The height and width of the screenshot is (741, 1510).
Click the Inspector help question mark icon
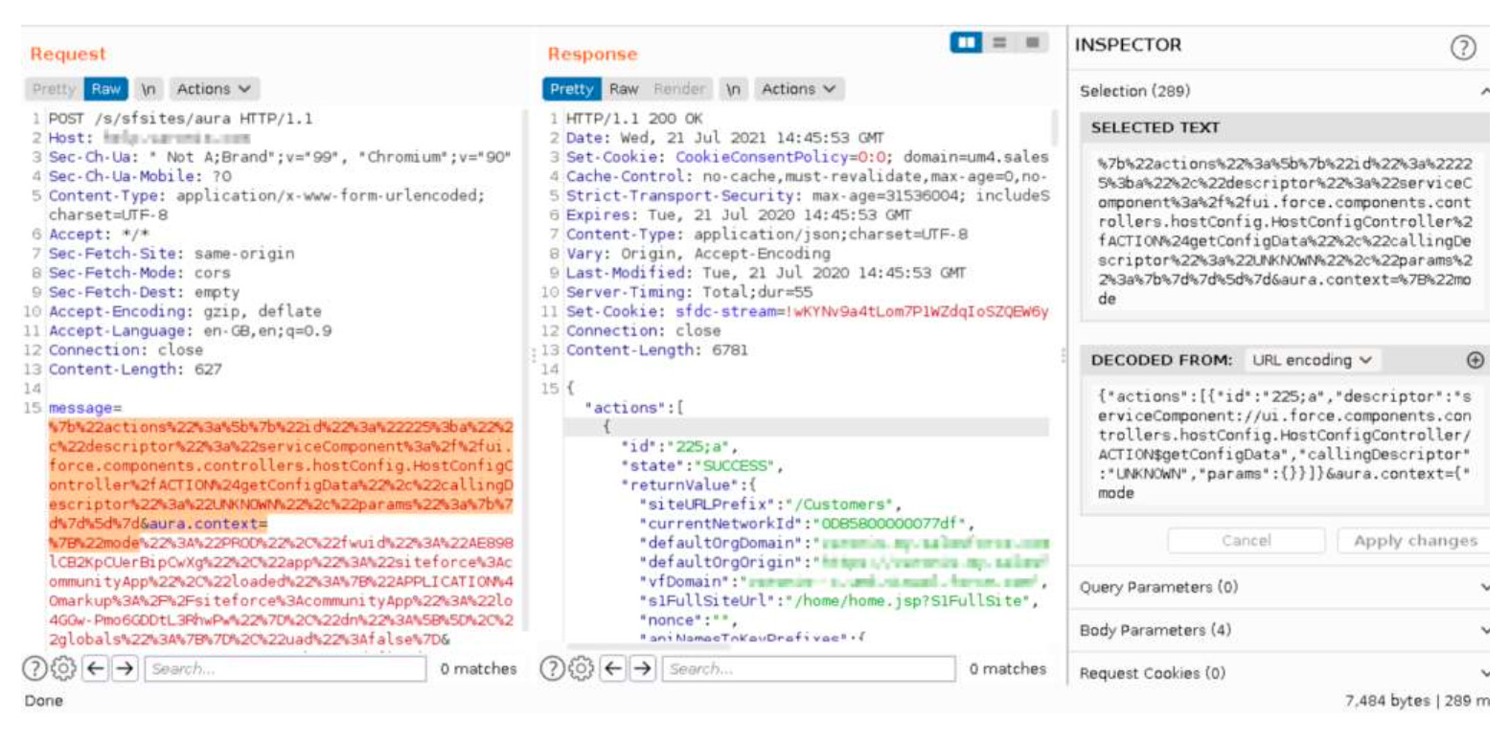pyautogui.click(x=1462, y=47)
